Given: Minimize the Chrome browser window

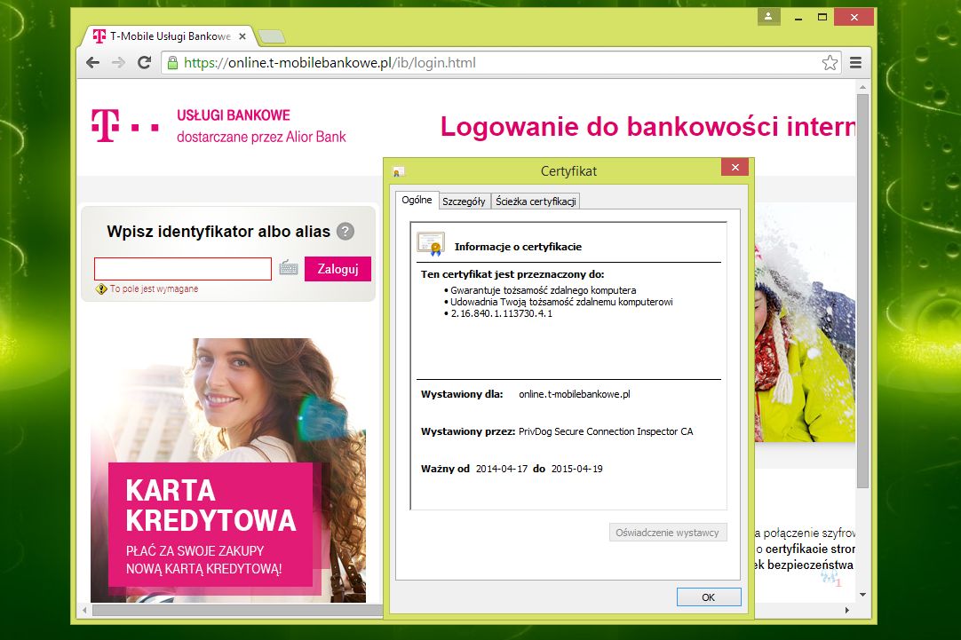Looking at the screenshot, I should tap(798, 17).
